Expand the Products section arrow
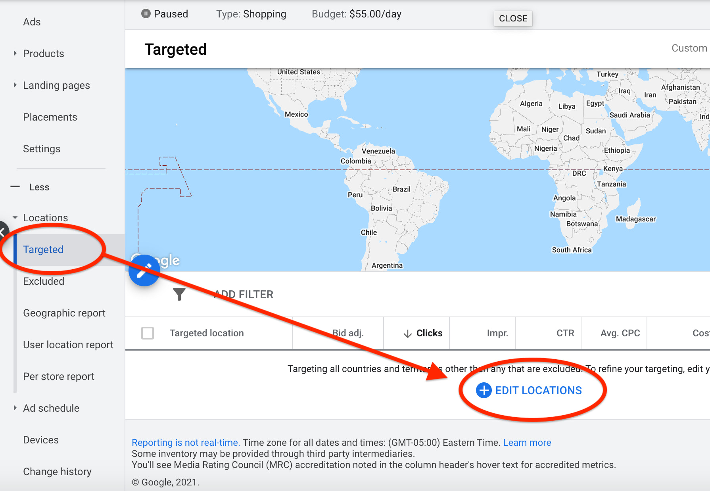 15,54
